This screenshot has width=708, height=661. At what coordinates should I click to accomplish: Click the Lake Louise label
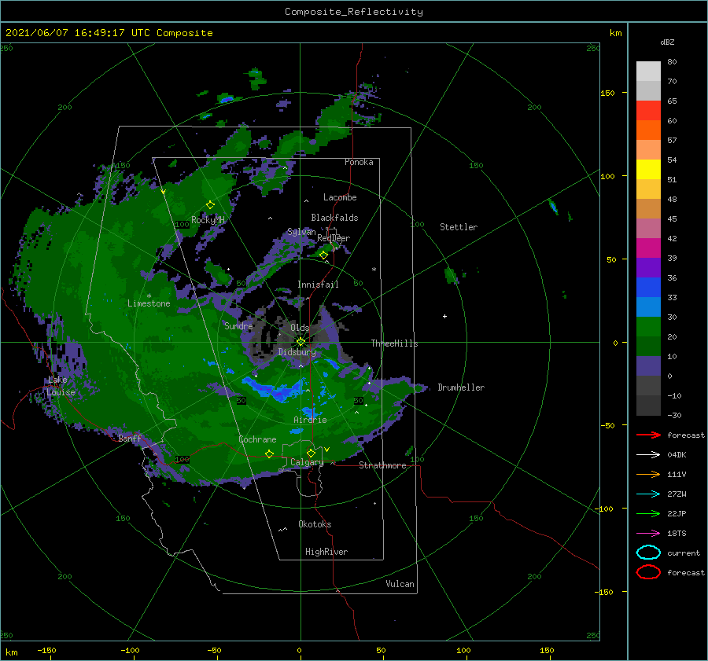coord(61,386)
